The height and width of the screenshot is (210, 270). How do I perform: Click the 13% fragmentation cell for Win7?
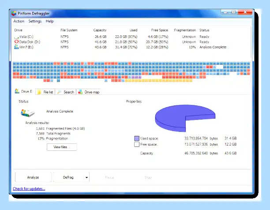[192, 47]
